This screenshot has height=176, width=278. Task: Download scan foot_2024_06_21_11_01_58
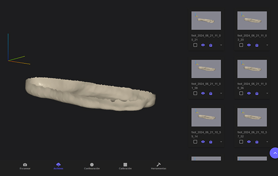211,93
